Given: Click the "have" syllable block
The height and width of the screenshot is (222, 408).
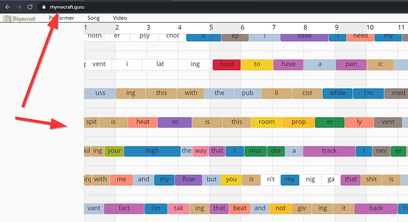Looking at the screenshot, I should click(288, 64).
